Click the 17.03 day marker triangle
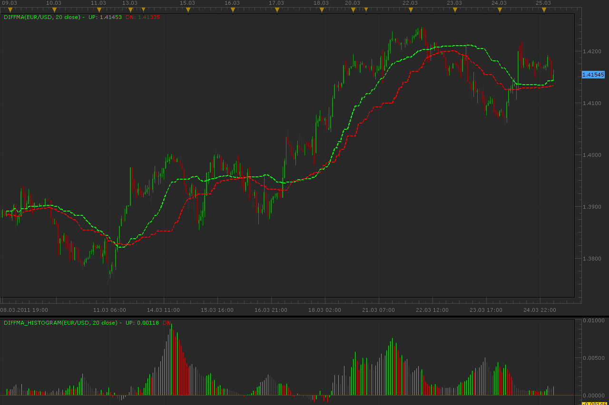Viewport: 609px width, 405px height. [277, 10]
